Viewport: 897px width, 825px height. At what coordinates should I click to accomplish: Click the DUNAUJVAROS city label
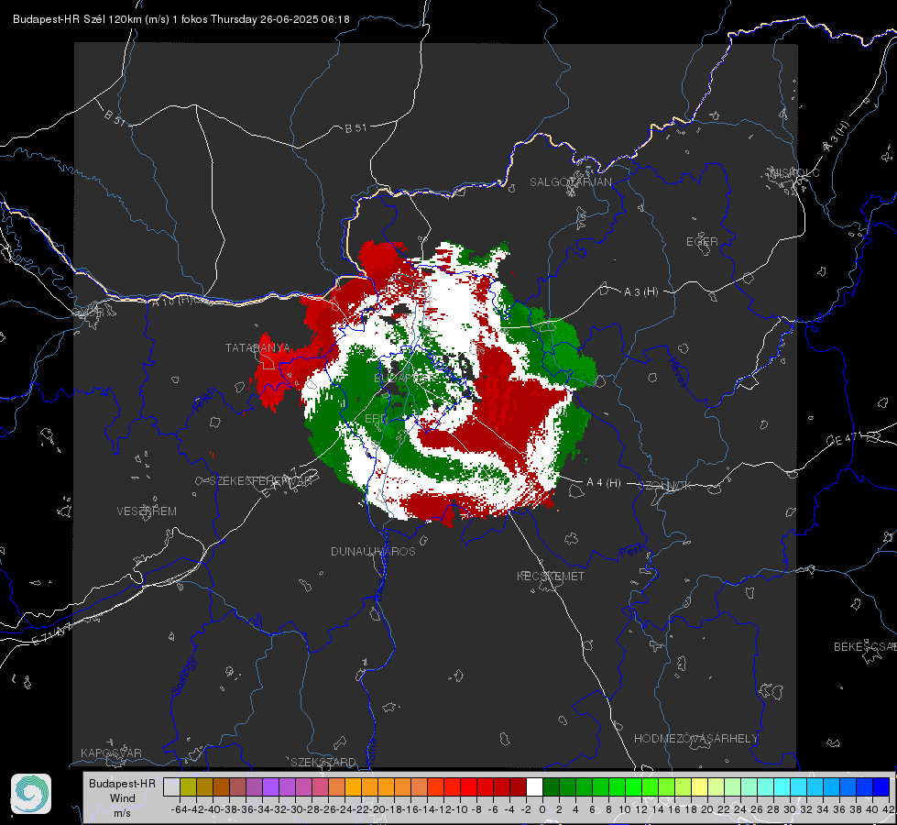point(373,551)
